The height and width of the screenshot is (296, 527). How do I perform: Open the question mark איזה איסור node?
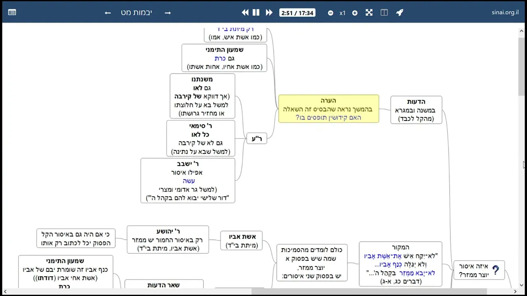tap(479, 271)
